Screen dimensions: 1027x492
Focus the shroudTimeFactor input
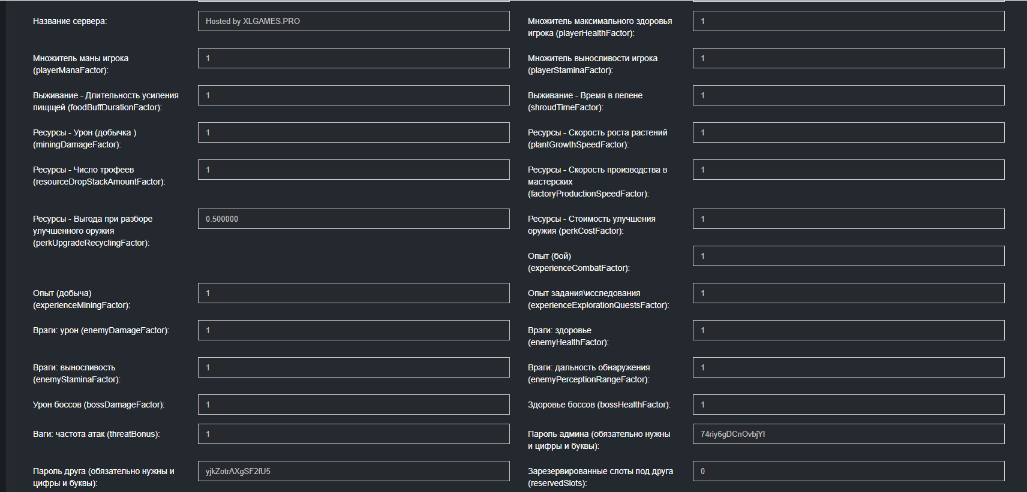848,95
